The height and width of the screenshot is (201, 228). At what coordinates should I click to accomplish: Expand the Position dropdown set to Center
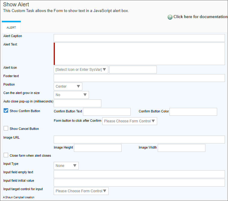point(68,86)
